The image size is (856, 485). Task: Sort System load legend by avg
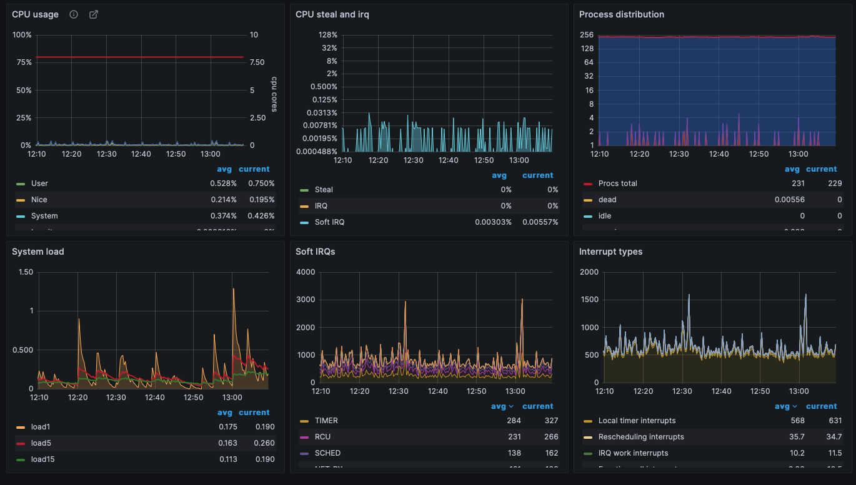coord(224,413)
